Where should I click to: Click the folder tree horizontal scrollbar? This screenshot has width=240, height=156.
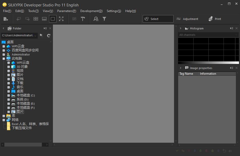click(23, 145)
